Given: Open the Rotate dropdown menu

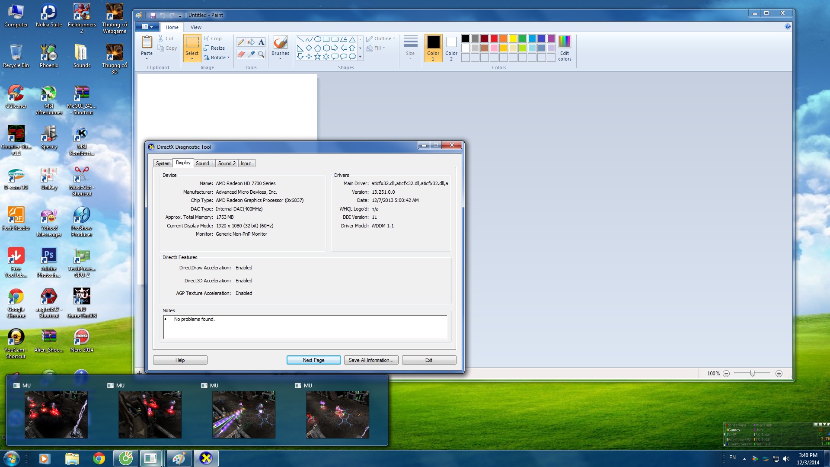Looking at the screenshot, I should [217, 58].
